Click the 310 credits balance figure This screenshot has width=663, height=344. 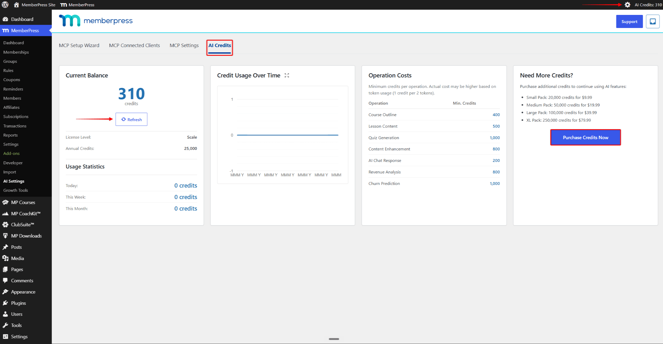tap(131, 94)
